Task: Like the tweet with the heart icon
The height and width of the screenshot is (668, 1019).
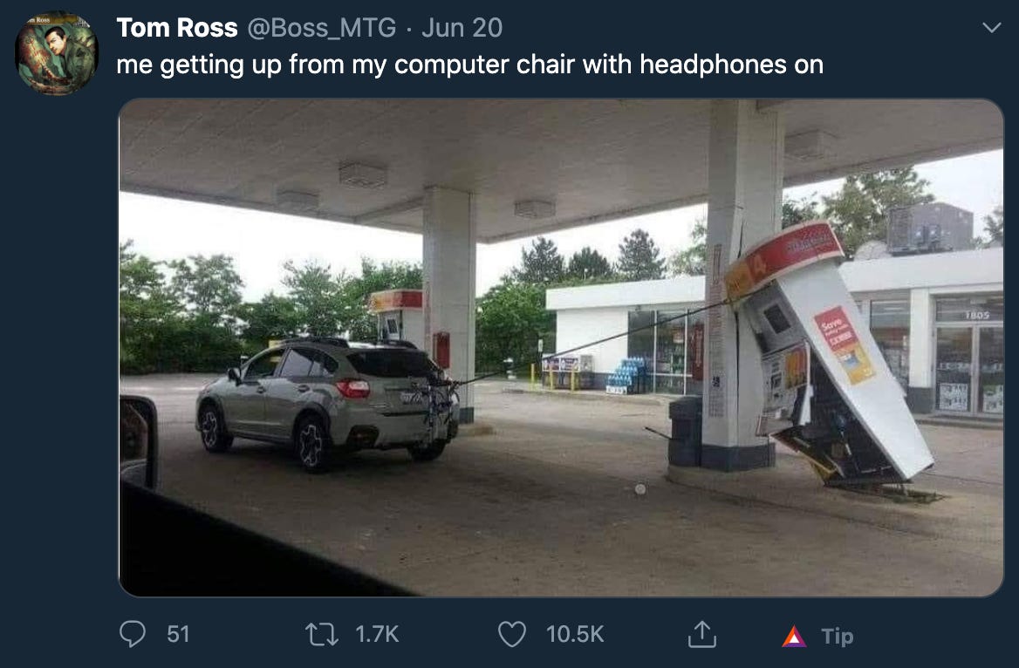Action: tap(512, 634)
